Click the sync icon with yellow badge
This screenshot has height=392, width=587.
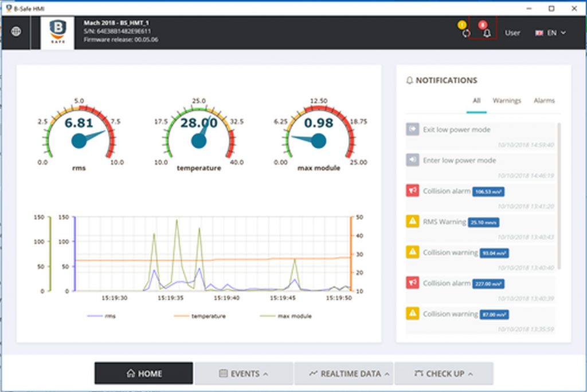[466, 34]
